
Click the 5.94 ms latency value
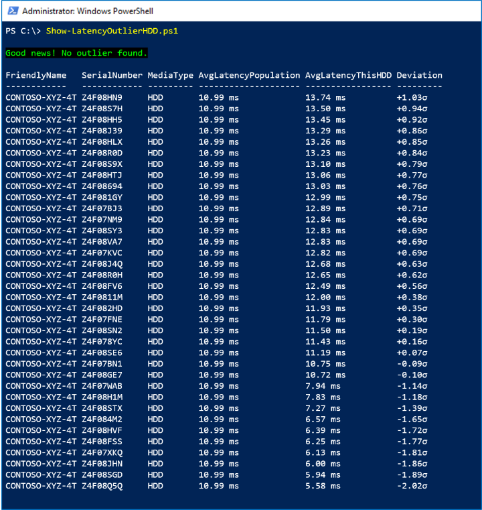tap(323, 475)
